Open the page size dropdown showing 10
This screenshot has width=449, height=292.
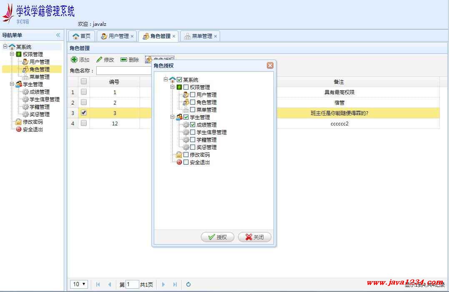[79, 285]
